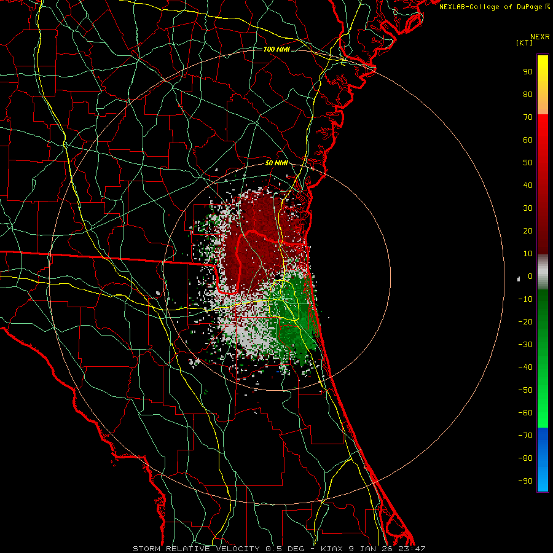Click the -40 value on the velocity scale

pyautogui.click(x=525, y=367)
